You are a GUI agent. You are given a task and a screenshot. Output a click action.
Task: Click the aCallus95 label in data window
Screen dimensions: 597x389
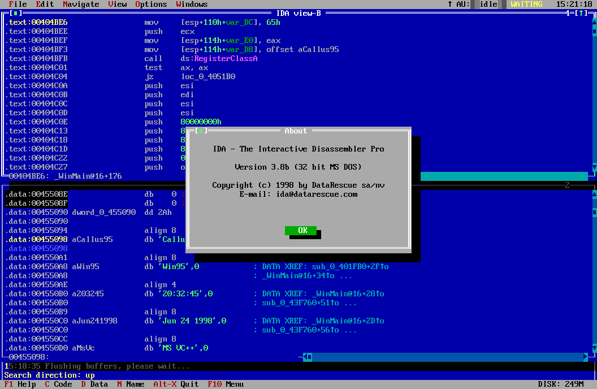pos(92,239)
